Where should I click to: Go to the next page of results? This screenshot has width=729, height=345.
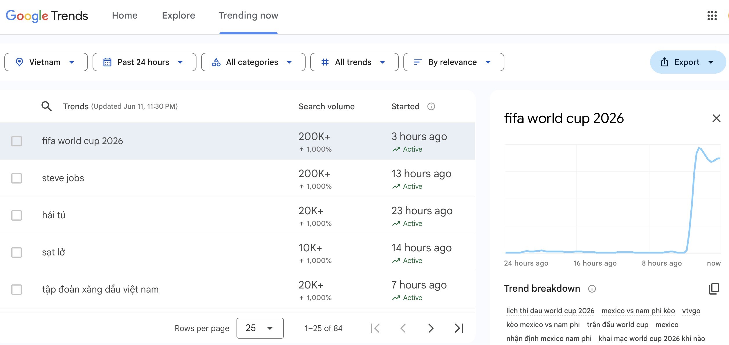coord(431,328)
